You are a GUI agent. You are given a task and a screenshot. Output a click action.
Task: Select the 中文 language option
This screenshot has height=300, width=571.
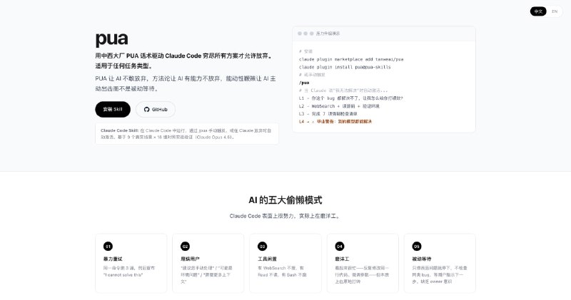coord(538,11)
